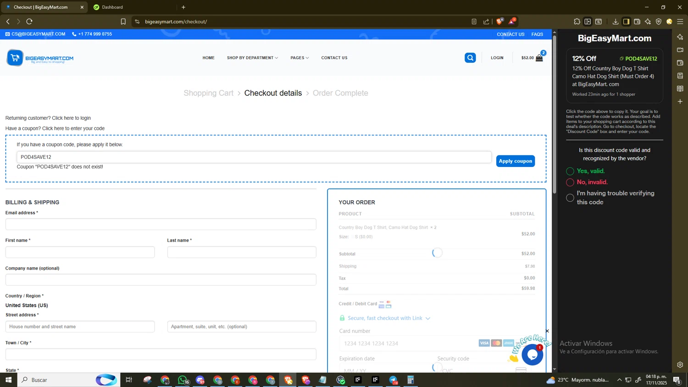Click Contact Us in the blue top bar
The height and width of the screenshot is (387, 688).
coord(510,34)
